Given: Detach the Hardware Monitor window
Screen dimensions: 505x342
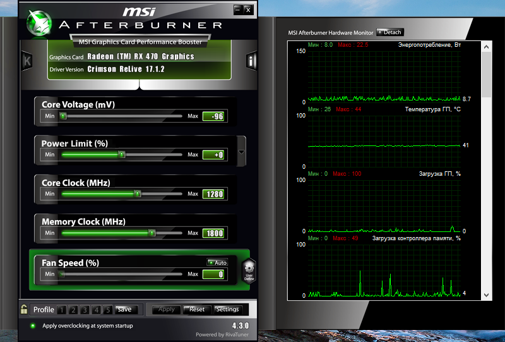Looking at the screenshot, I should pos(389,32).
